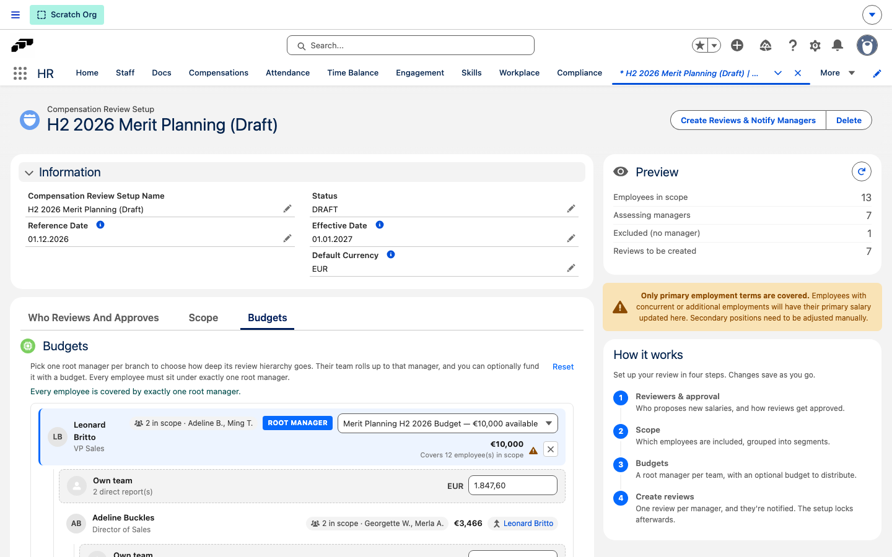
Task: Click the company logo icon
Action: click(22, 45)
